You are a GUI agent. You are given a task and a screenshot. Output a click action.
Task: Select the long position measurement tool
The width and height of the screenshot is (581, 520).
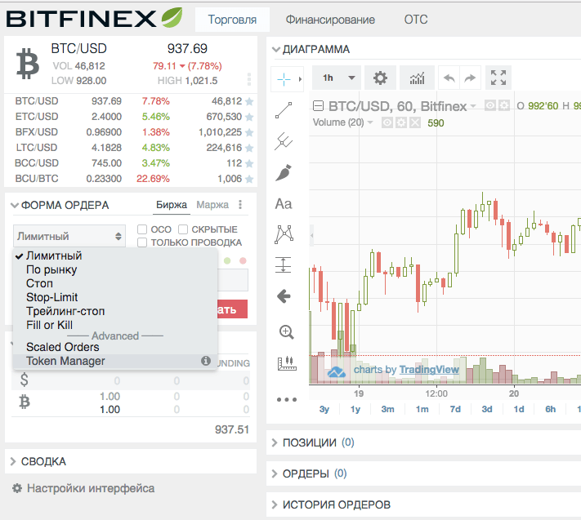(284, 265)
